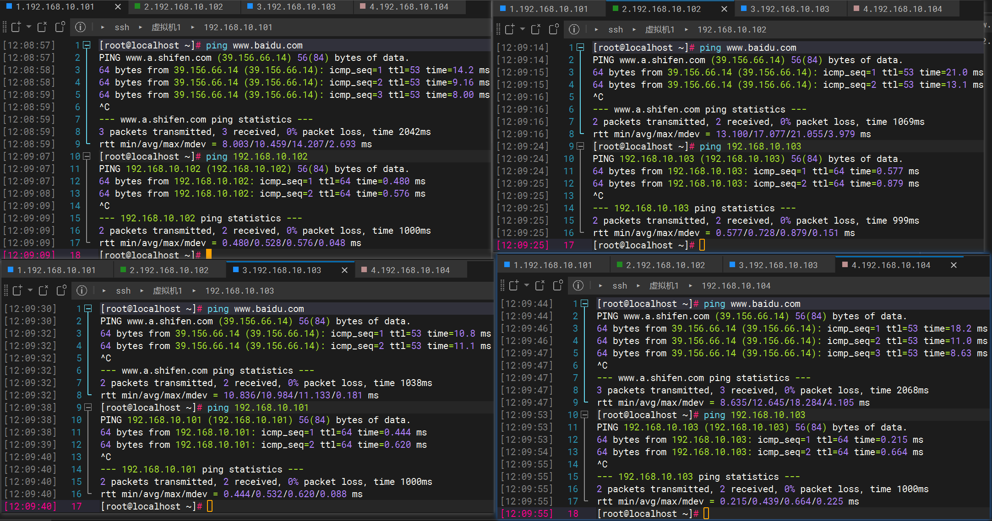Click toolbar grip handle in the 192.168.10.103 pane
The width and height of the screenshot is (992, 521).
(6, 291)
